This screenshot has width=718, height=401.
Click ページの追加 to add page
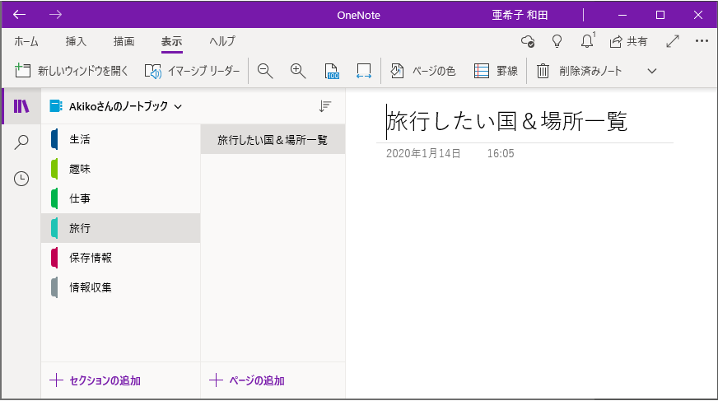pos(247,380)
